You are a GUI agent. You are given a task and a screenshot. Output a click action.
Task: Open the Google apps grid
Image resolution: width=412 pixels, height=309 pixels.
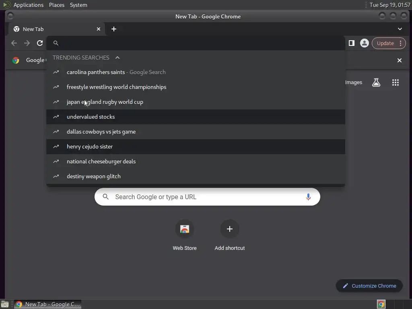396,82
